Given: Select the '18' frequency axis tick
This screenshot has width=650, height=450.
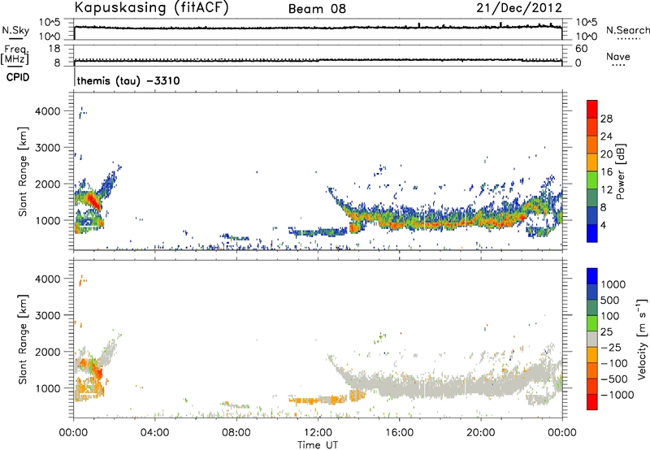Looking at the screenshot, I should point(54,49).
